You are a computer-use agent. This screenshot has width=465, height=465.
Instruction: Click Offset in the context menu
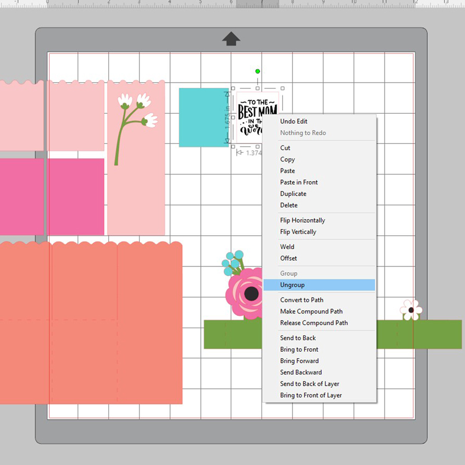[x=288, y=258]
